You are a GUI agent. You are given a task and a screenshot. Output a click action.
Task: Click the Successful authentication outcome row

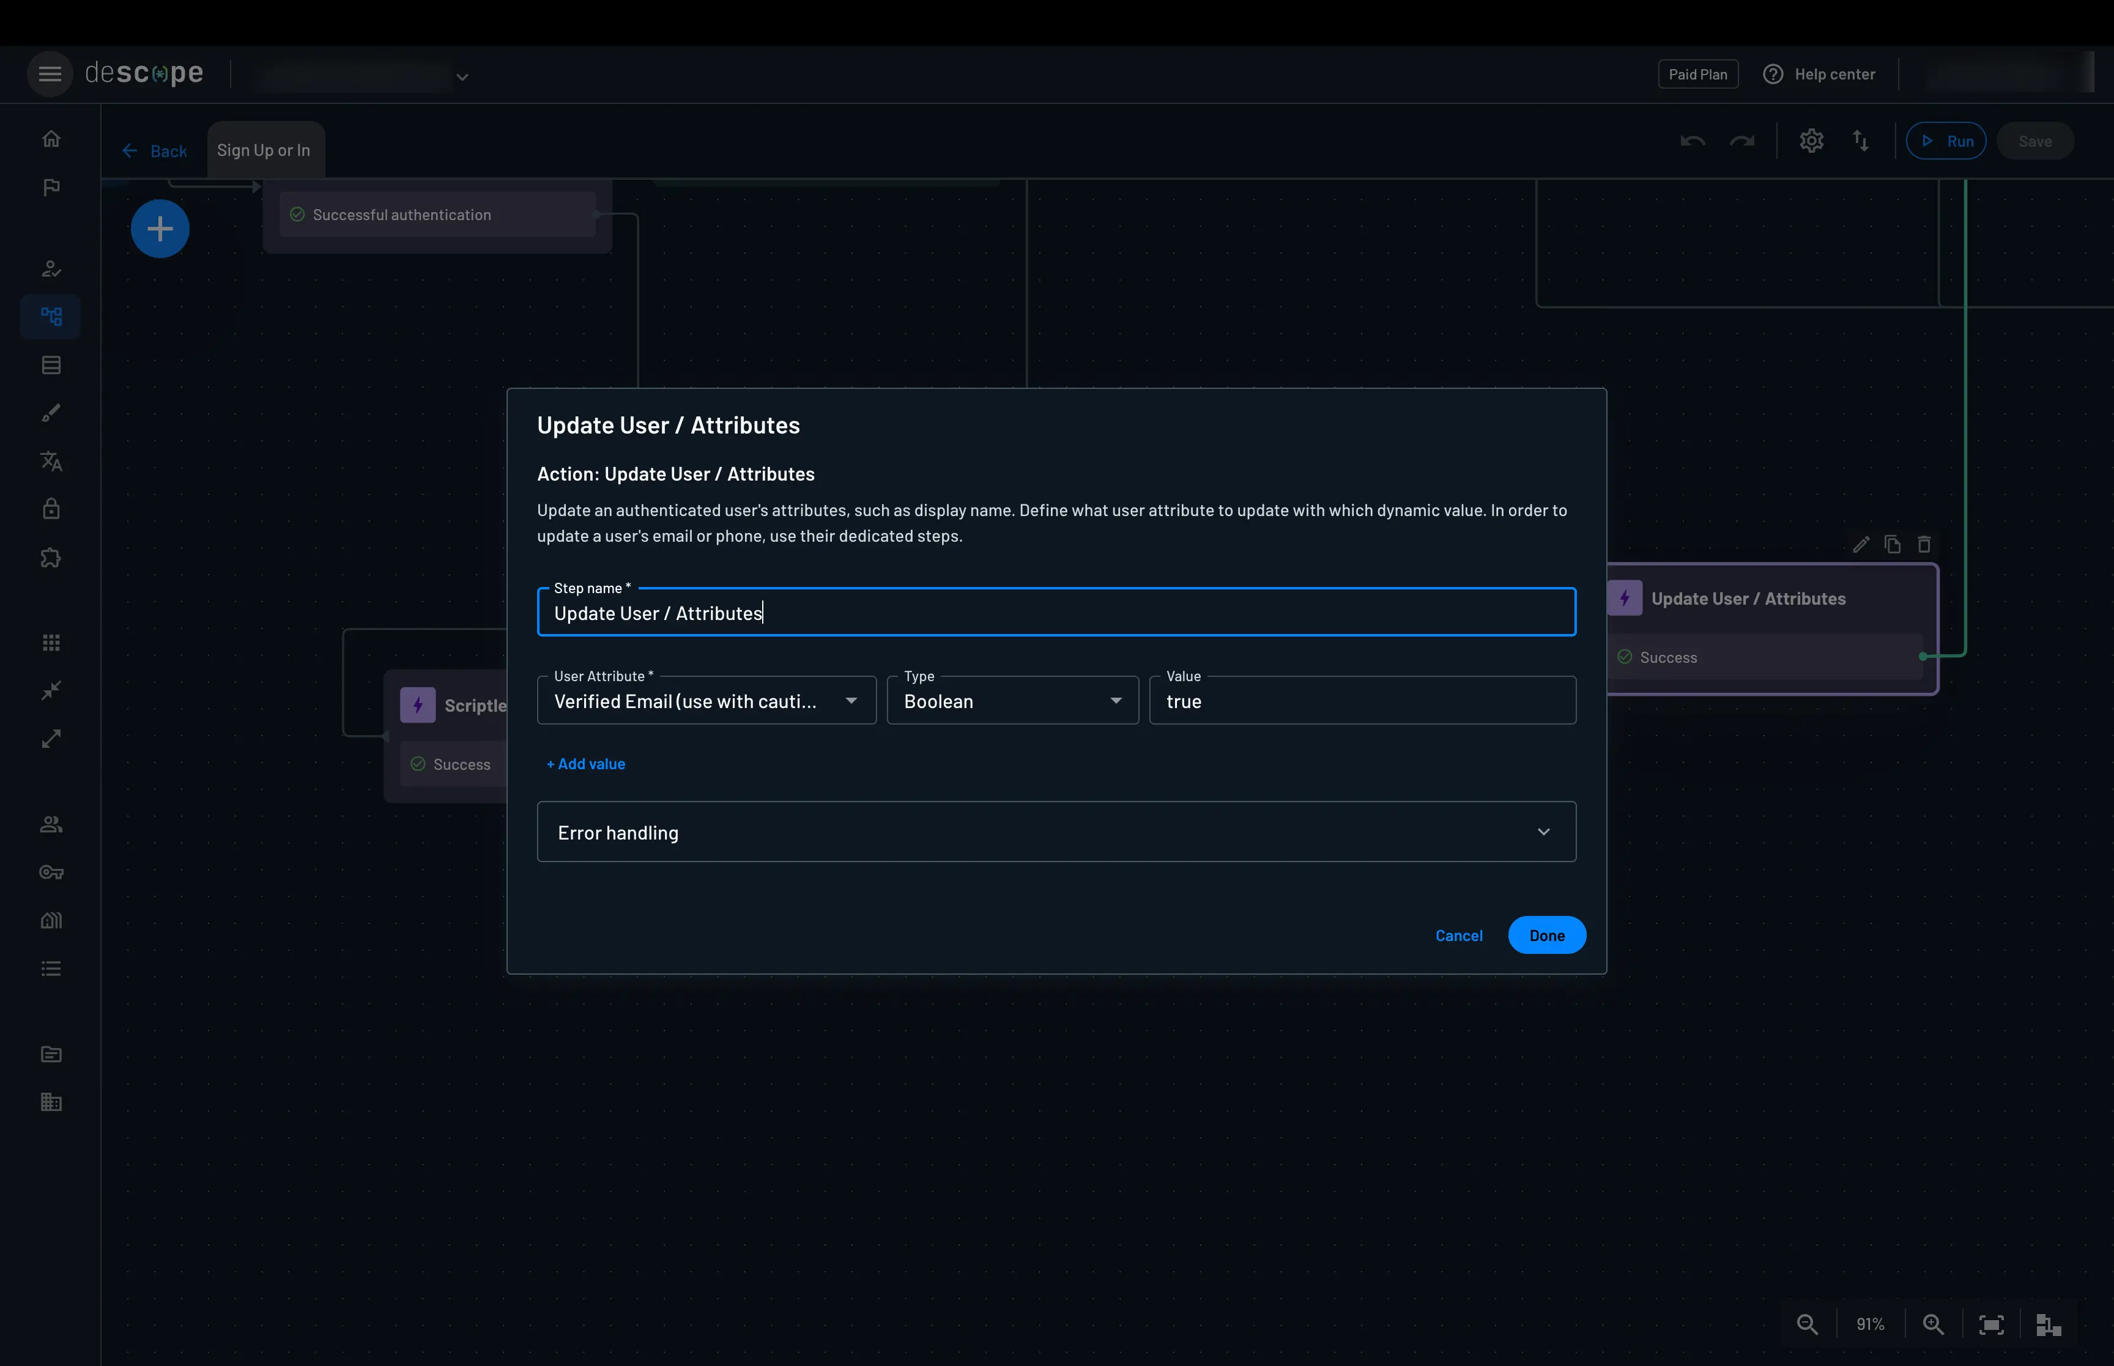[437, 215]
